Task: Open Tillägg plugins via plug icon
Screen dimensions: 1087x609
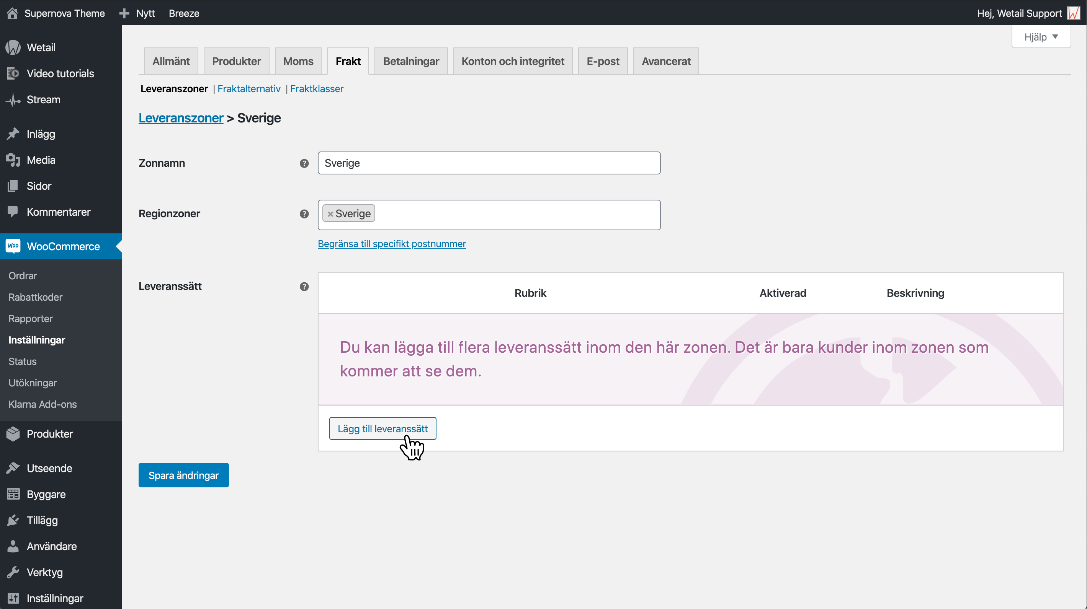Action: [13, 520]
